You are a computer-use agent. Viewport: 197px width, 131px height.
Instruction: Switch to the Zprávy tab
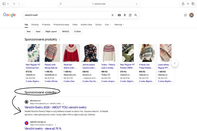point(98,25)
